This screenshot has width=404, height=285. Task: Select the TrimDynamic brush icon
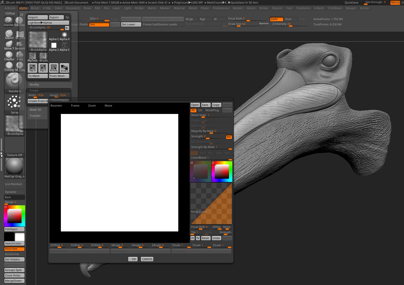point(9,66)
